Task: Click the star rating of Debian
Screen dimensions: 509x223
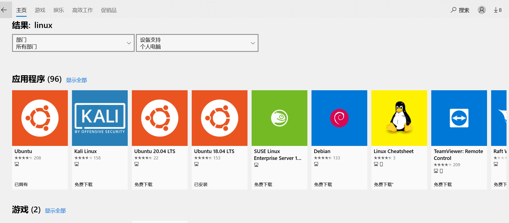Action: 323,158
